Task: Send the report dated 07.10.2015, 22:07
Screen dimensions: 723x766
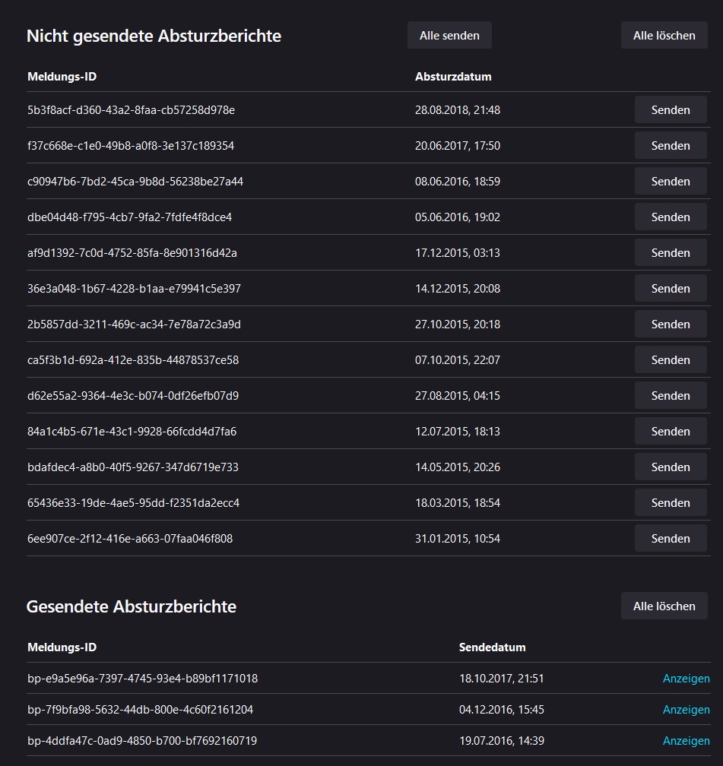Action: pos(671,360)
